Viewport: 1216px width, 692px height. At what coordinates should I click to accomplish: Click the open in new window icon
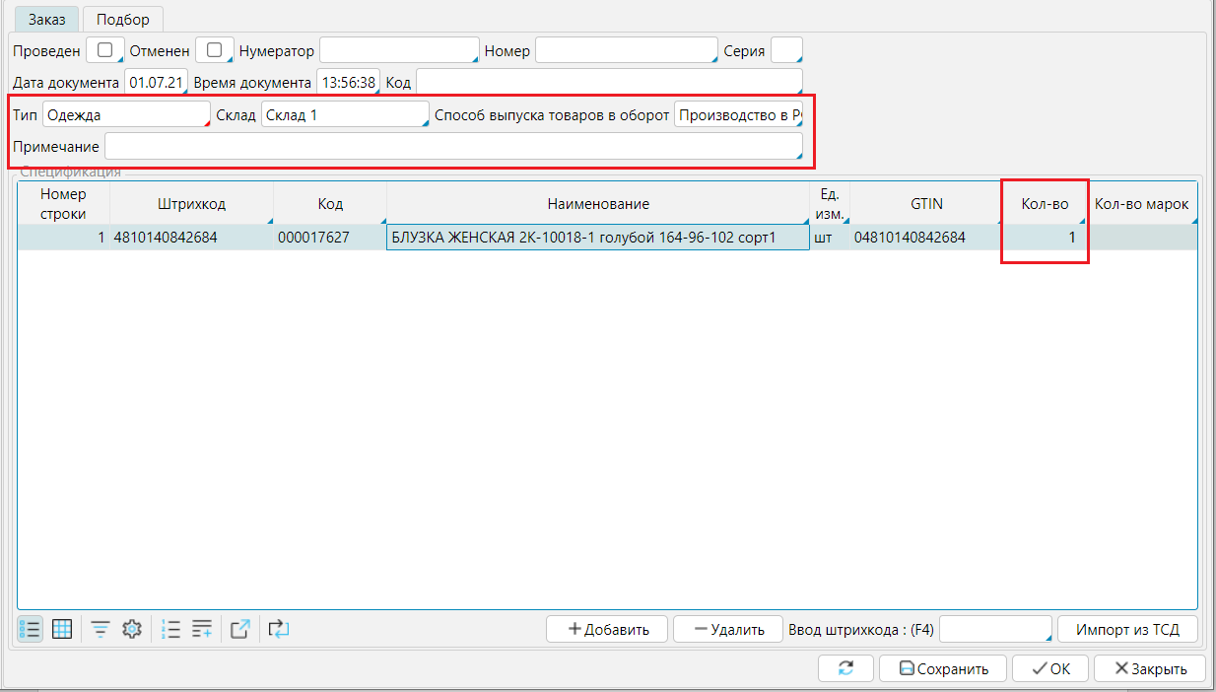pyautogui.click(x=240, y=629)
